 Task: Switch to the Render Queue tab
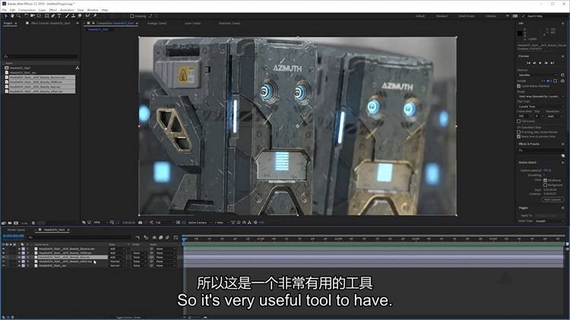[x=16, y=230]
